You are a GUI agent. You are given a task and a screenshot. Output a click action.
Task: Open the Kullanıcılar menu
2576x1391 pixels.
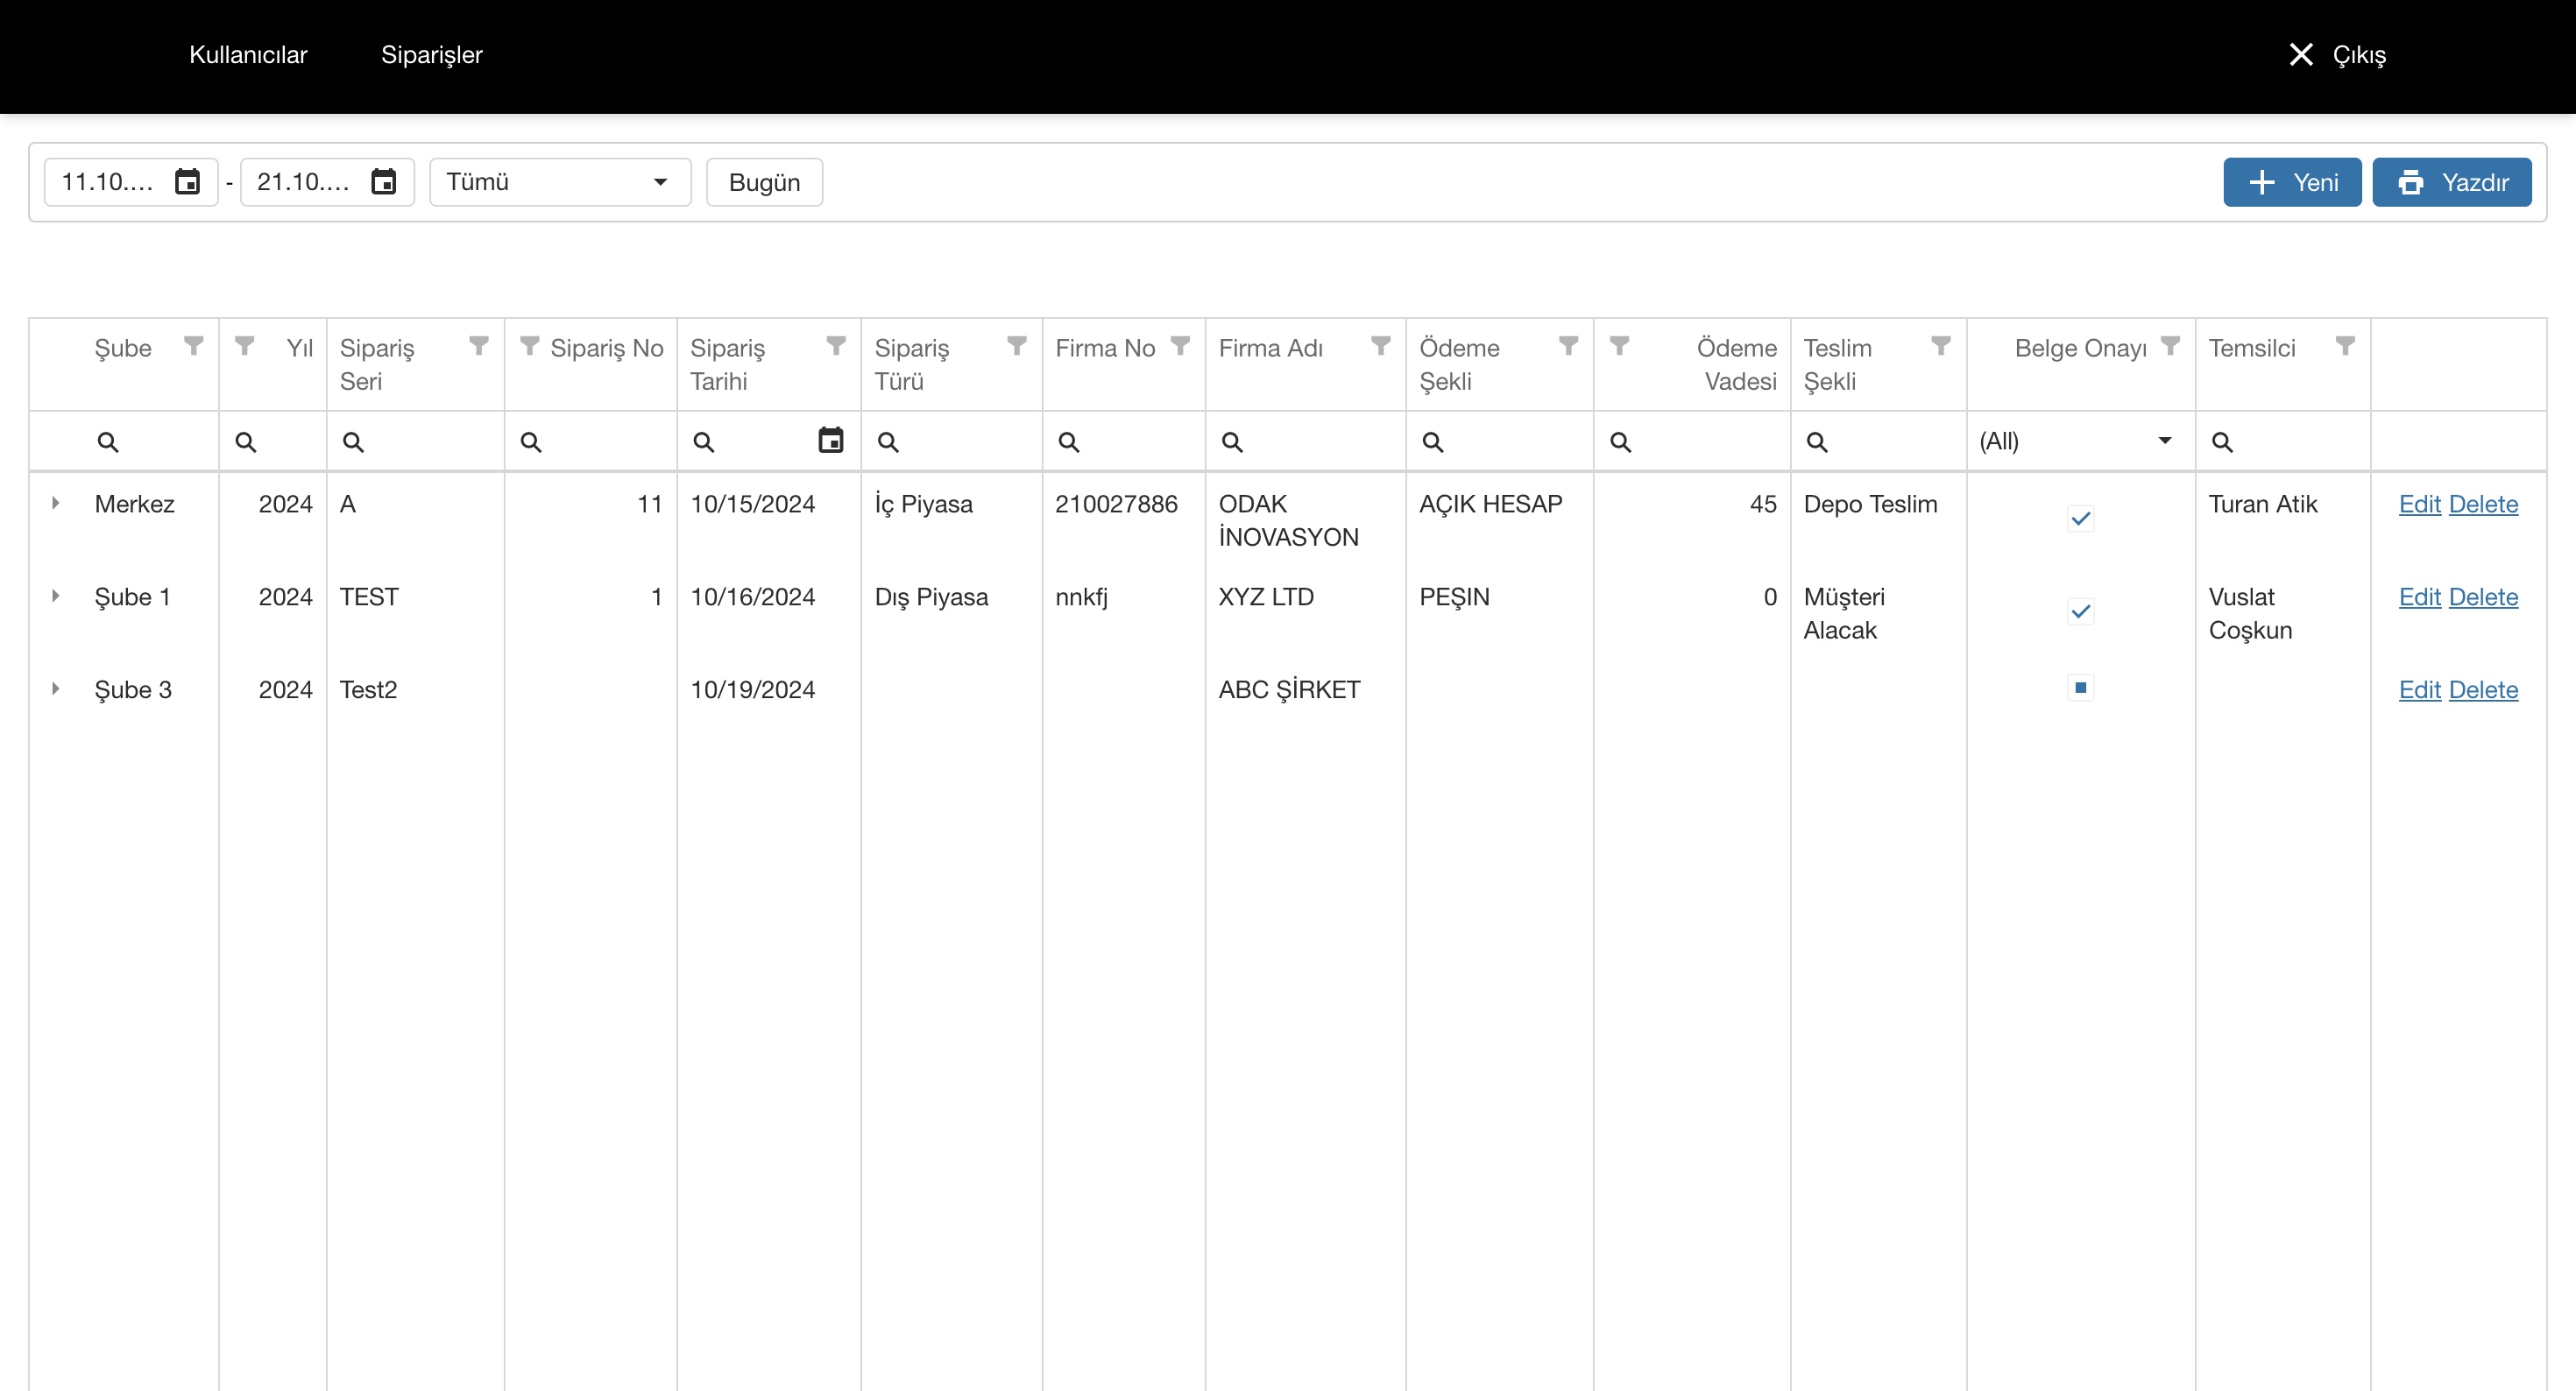248,55
